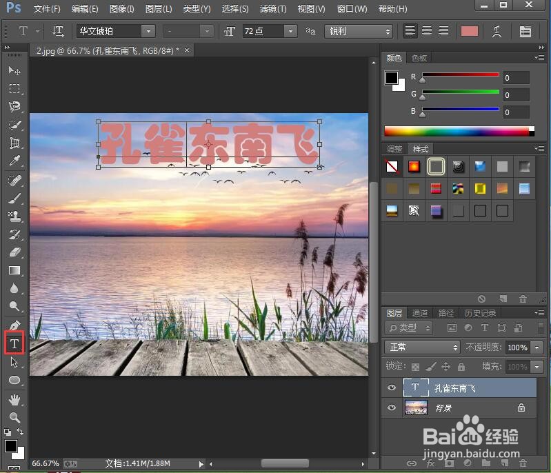Select the Lasso tool
The height and width of the screenshot is (473, 551).
14,106
